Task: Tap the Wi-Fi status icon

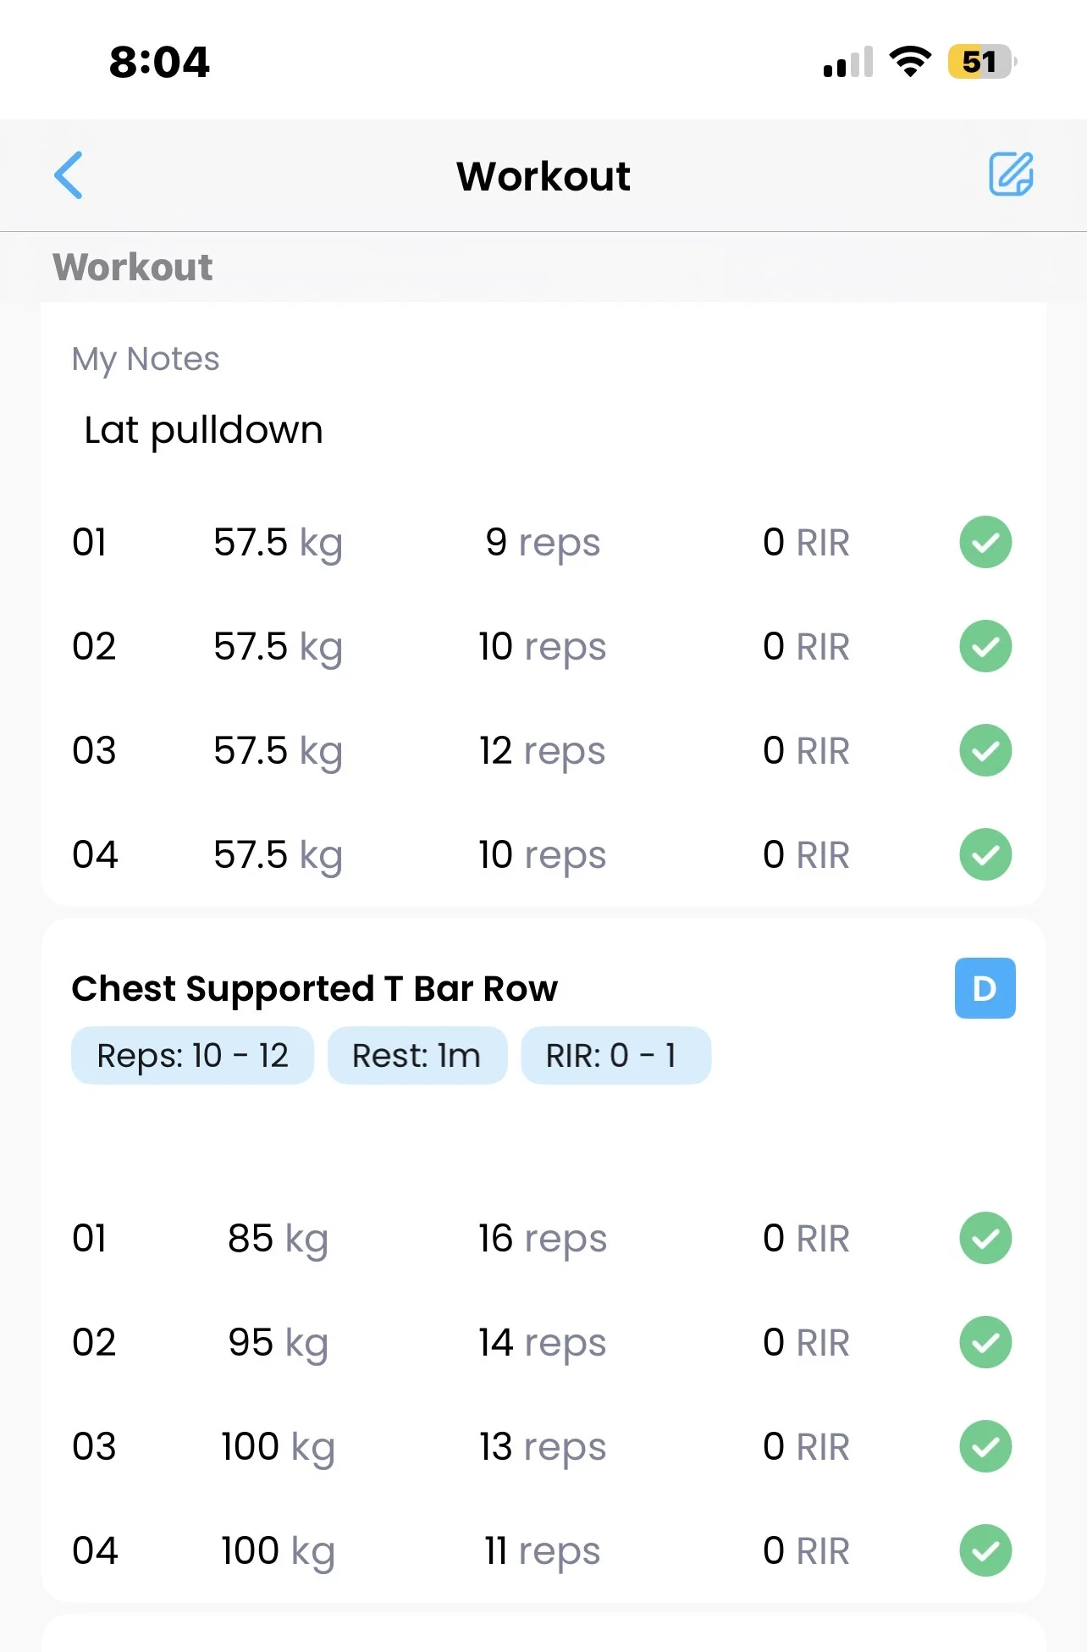Action: [910, 62]
